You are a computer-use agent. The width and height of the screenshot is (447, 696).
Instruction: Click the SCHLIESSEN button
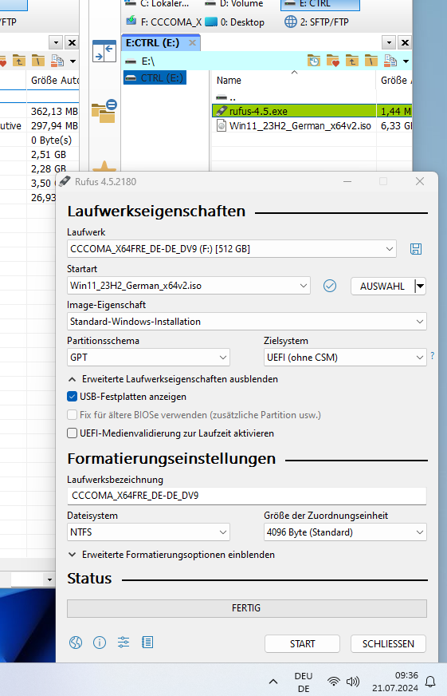(388, 643)
